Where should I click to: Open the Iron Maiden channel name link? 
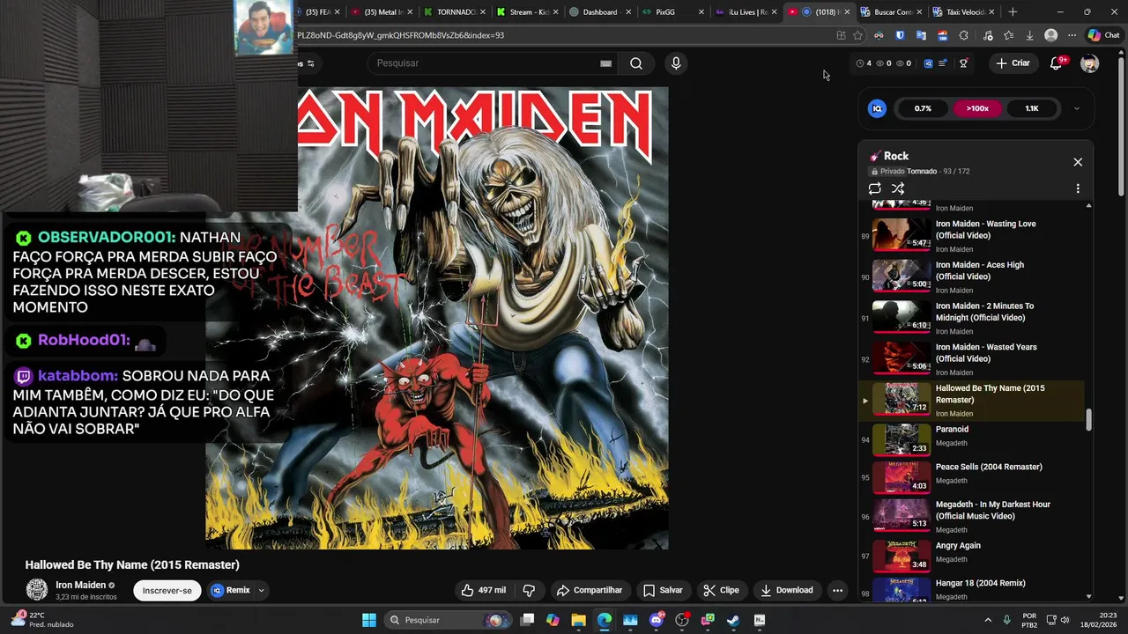80,585
